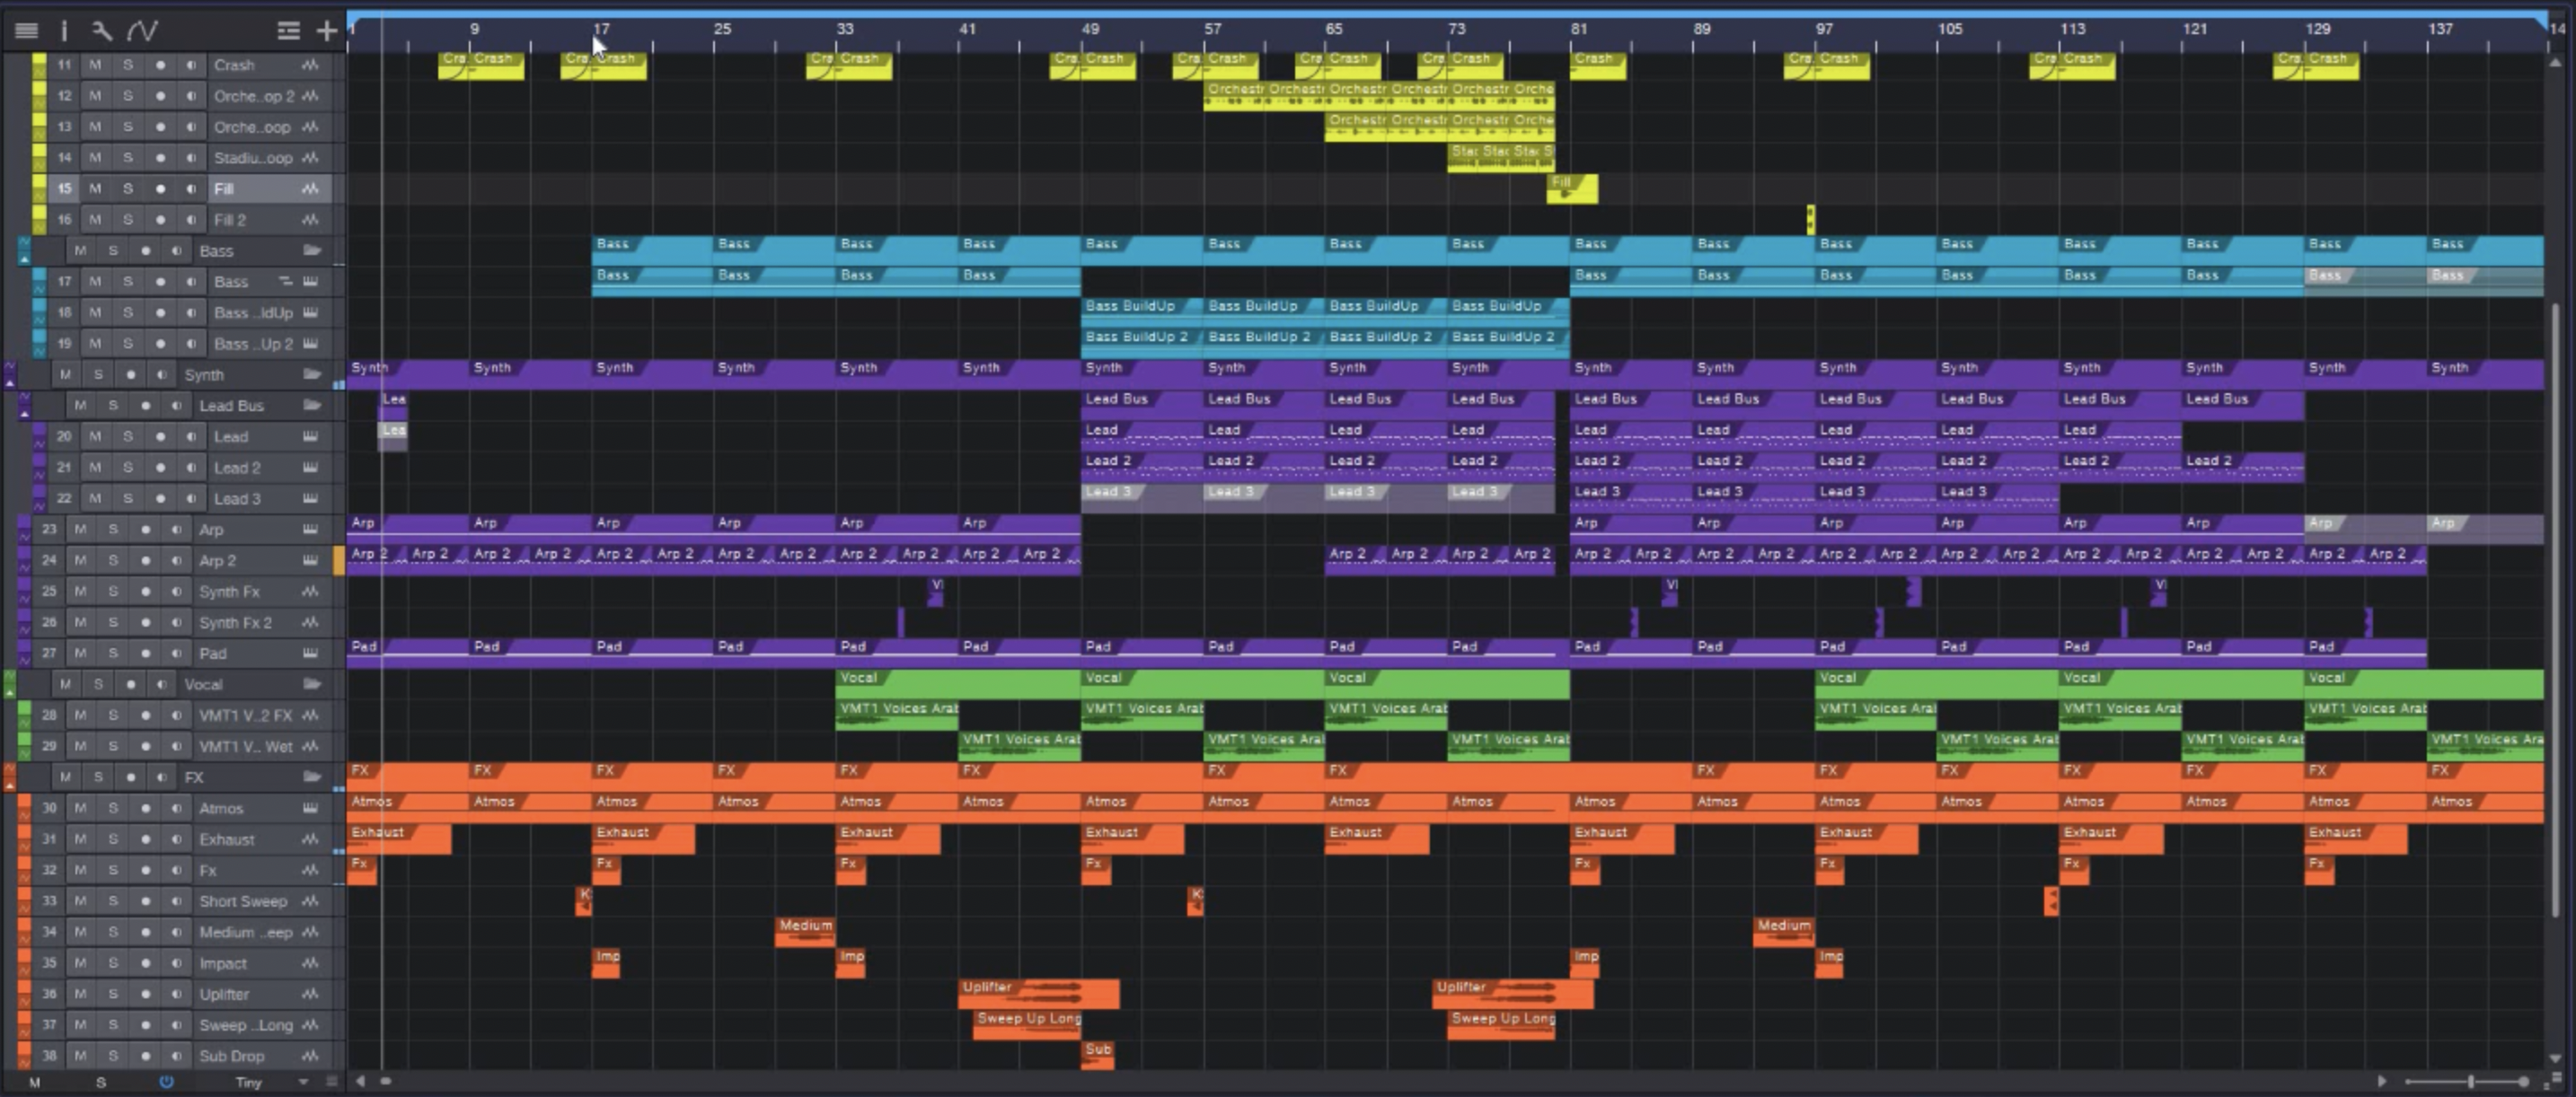Screen dimensions: 2576x1097
Task: Open the Inspector with the 'i' icon
Action: 64,31
